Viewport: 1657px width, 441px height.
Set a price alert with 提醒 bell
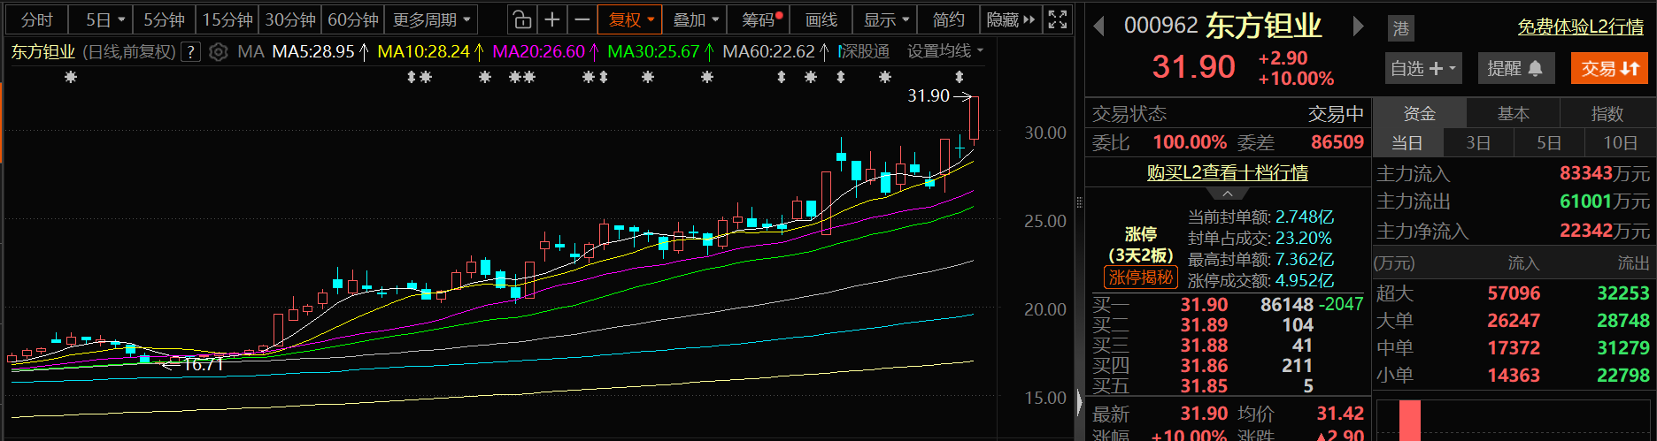pyautogui.click(x=1514, y=68)
